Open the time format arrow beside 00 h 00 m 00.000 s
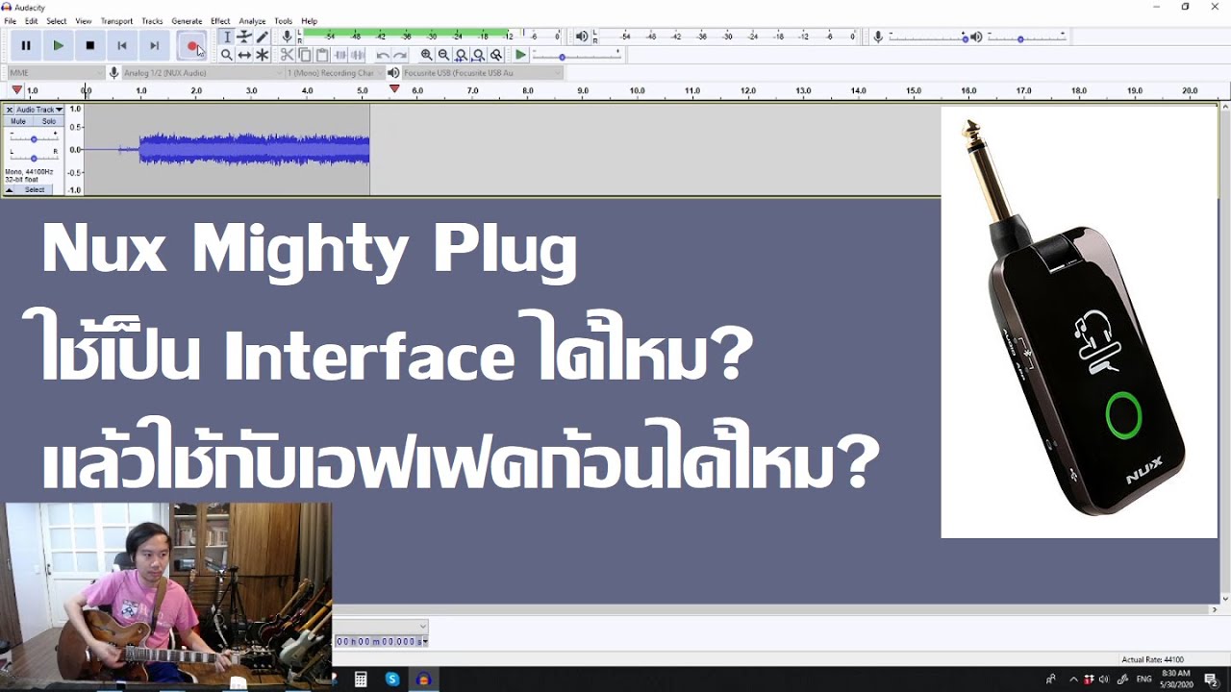1231x692 pixels. pos(424,641)
